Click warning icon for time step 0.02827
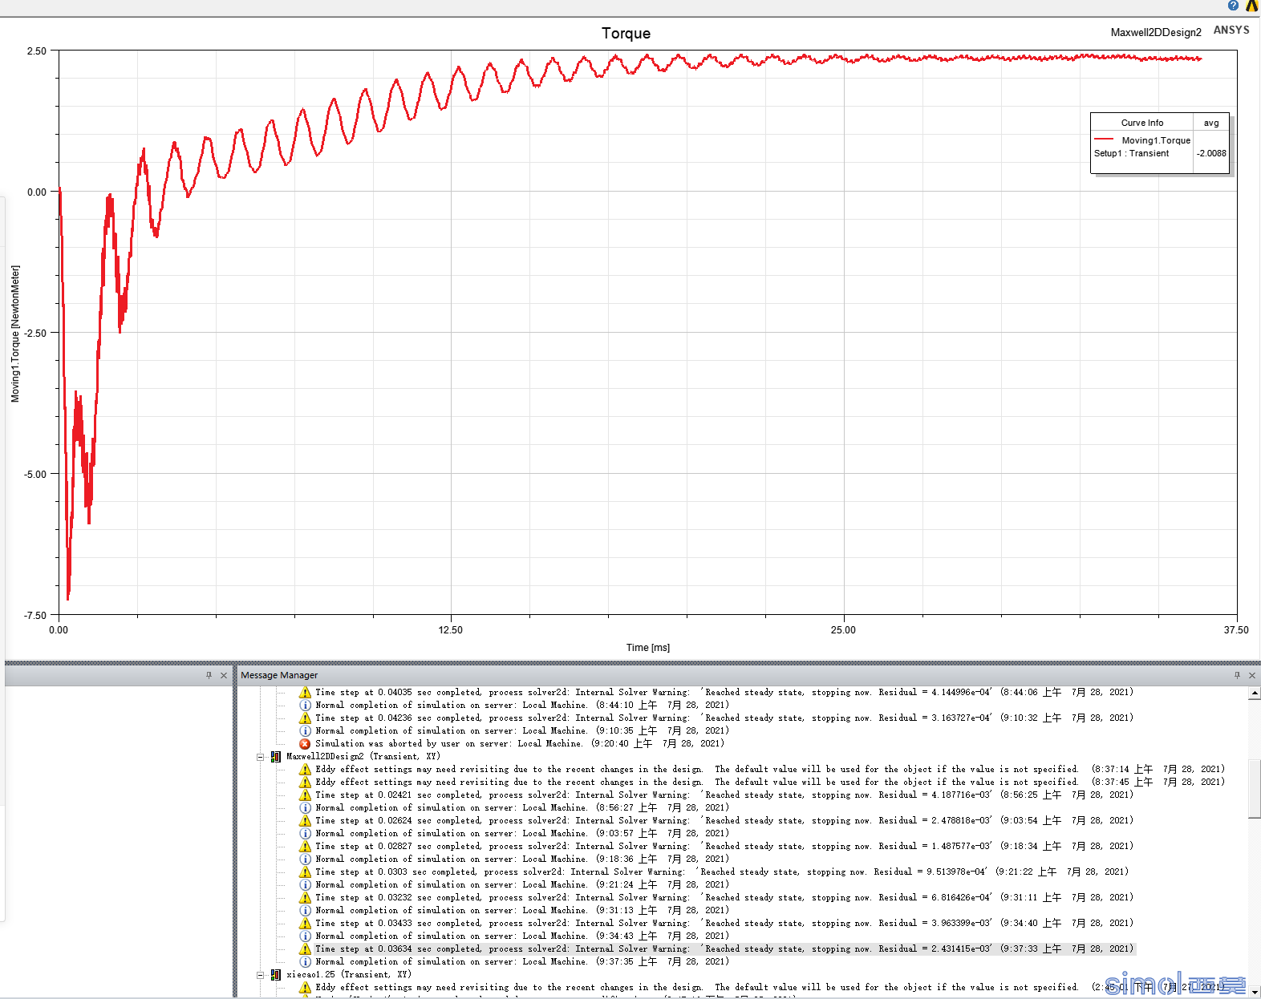 [x=305, y=846]
